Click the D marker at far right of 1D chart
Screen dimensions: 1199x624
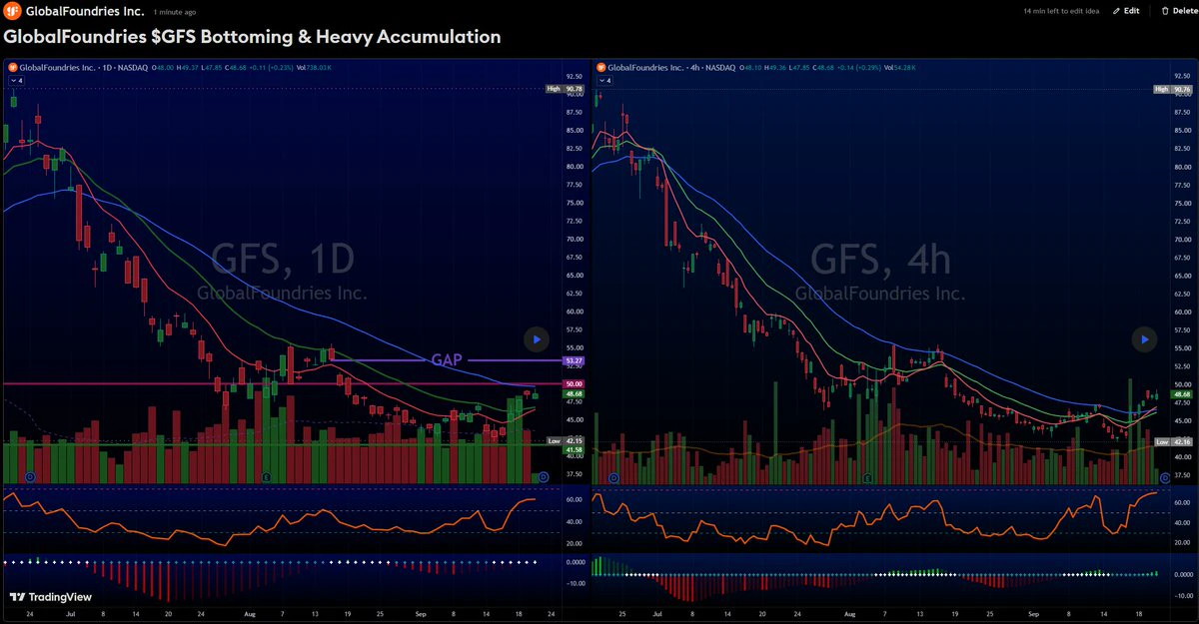(x=544, y=478)
